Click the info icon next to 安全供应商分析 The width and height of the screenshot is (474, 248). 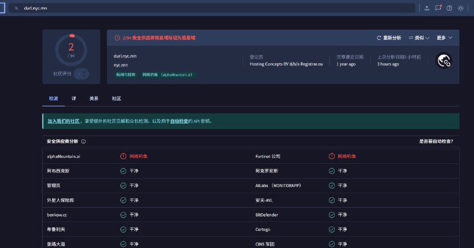(84, 141)
